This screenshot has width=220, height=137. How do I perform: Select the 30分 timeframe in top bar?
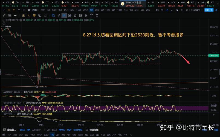[x=85, y=10]
